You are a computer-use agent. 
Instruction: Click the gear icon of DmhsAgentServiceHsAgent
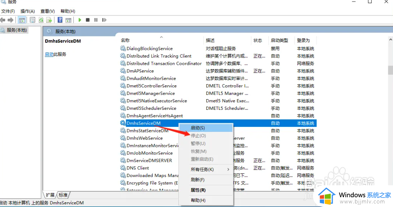(x=123, y=116)
